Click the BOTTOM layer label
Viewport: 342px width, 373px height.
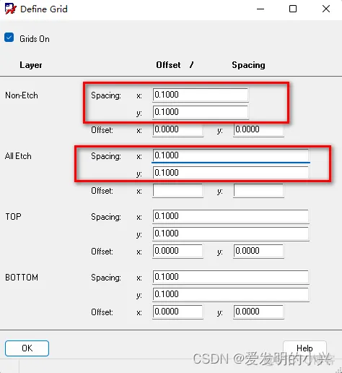point(22,278)
